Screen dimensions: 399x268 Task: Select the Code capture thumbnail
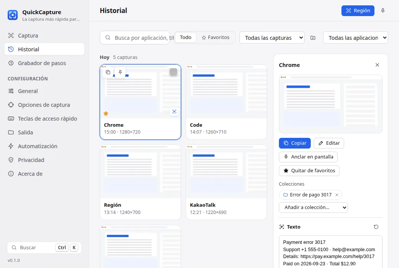click(226, 92)
